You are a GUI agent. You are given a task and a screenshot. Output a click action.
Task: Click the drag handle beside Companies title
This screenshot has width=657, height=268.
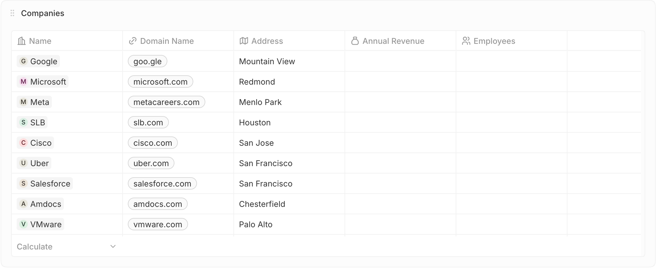(12, 13)
